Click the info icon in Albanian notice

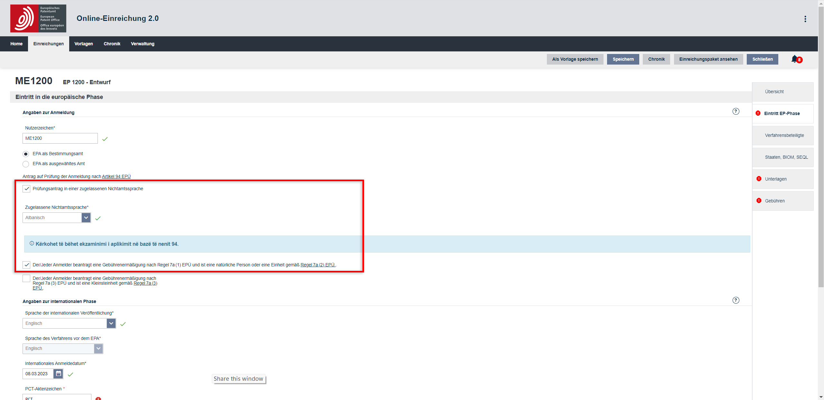(x=32, y=244)
